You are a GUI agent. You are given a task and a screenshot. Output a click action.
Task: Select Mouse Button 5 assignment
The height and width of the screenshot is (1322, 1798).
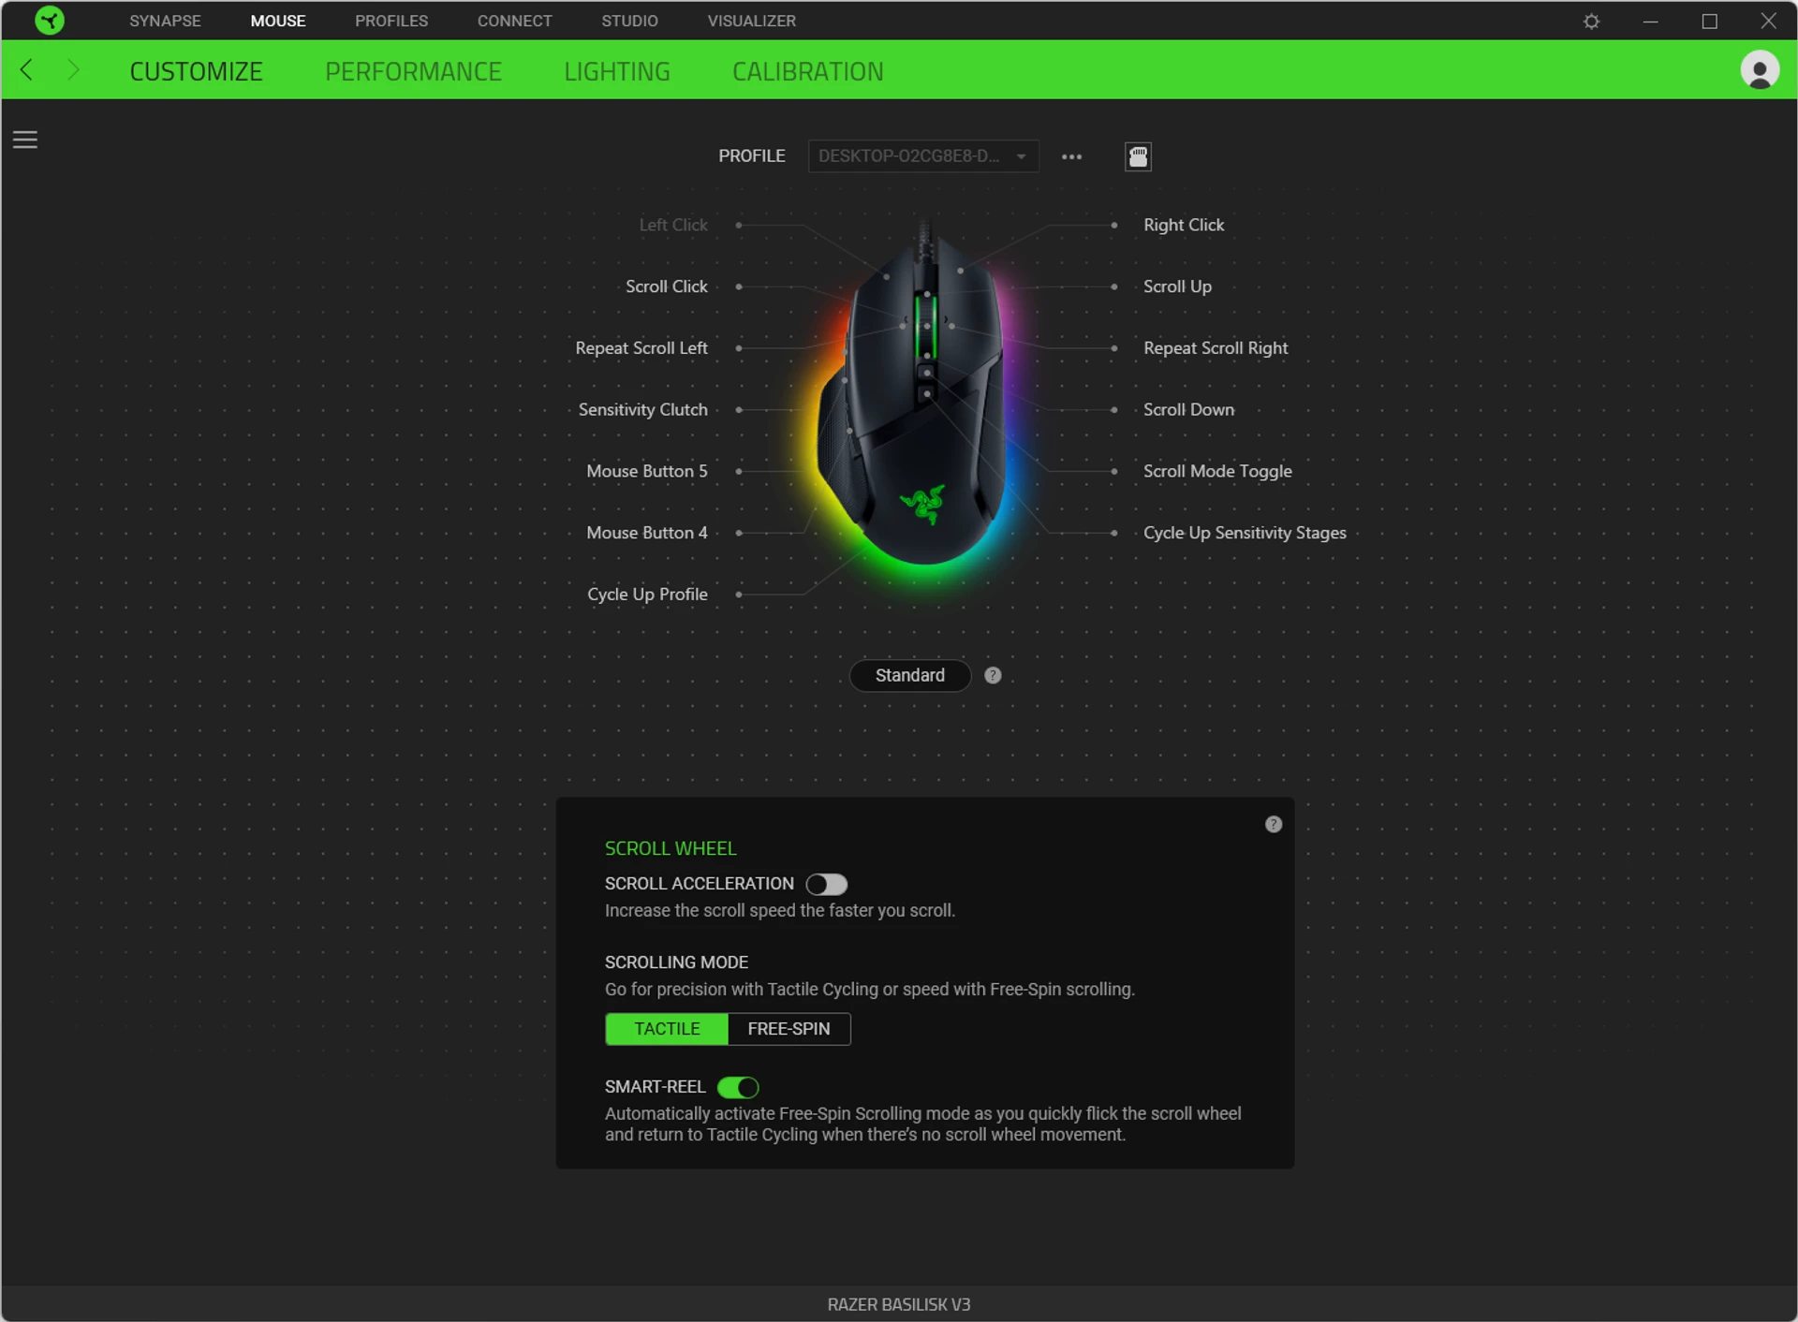click(646, 471)
